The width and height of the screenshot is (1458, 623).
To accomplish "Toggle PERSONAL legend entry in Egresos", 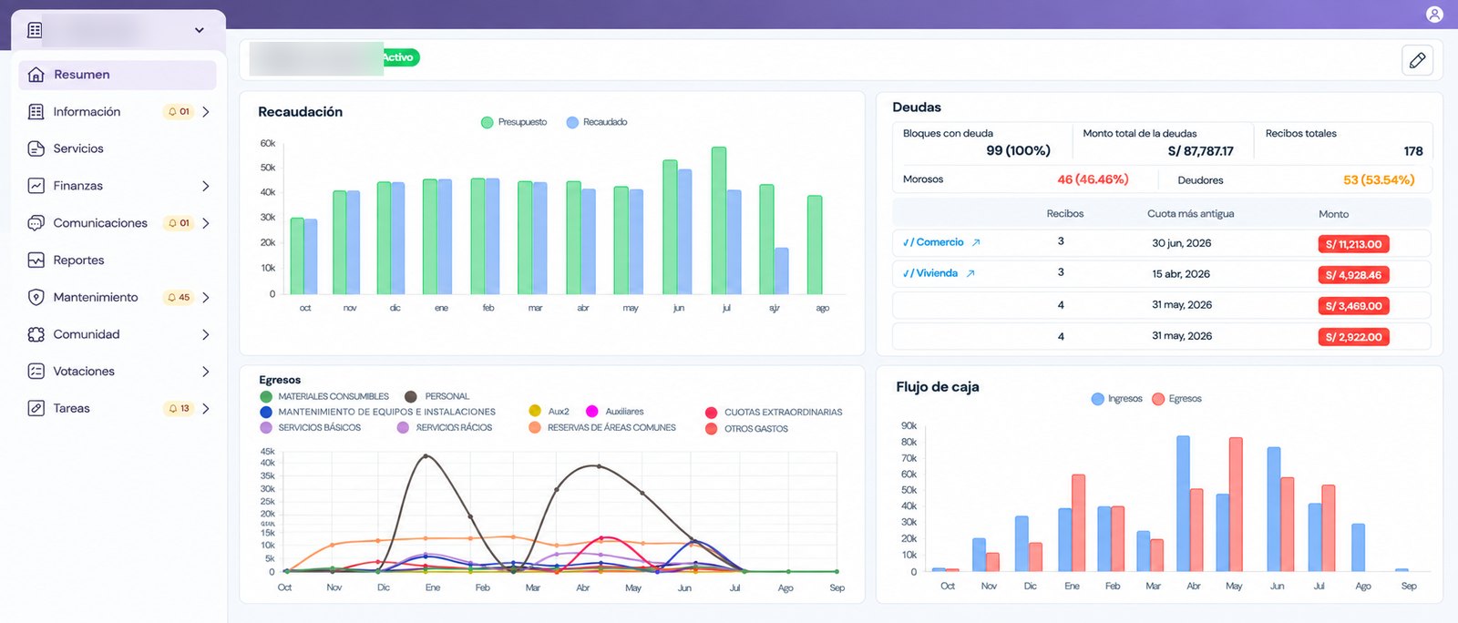I will pyautogui.click(x=437, y=396).
